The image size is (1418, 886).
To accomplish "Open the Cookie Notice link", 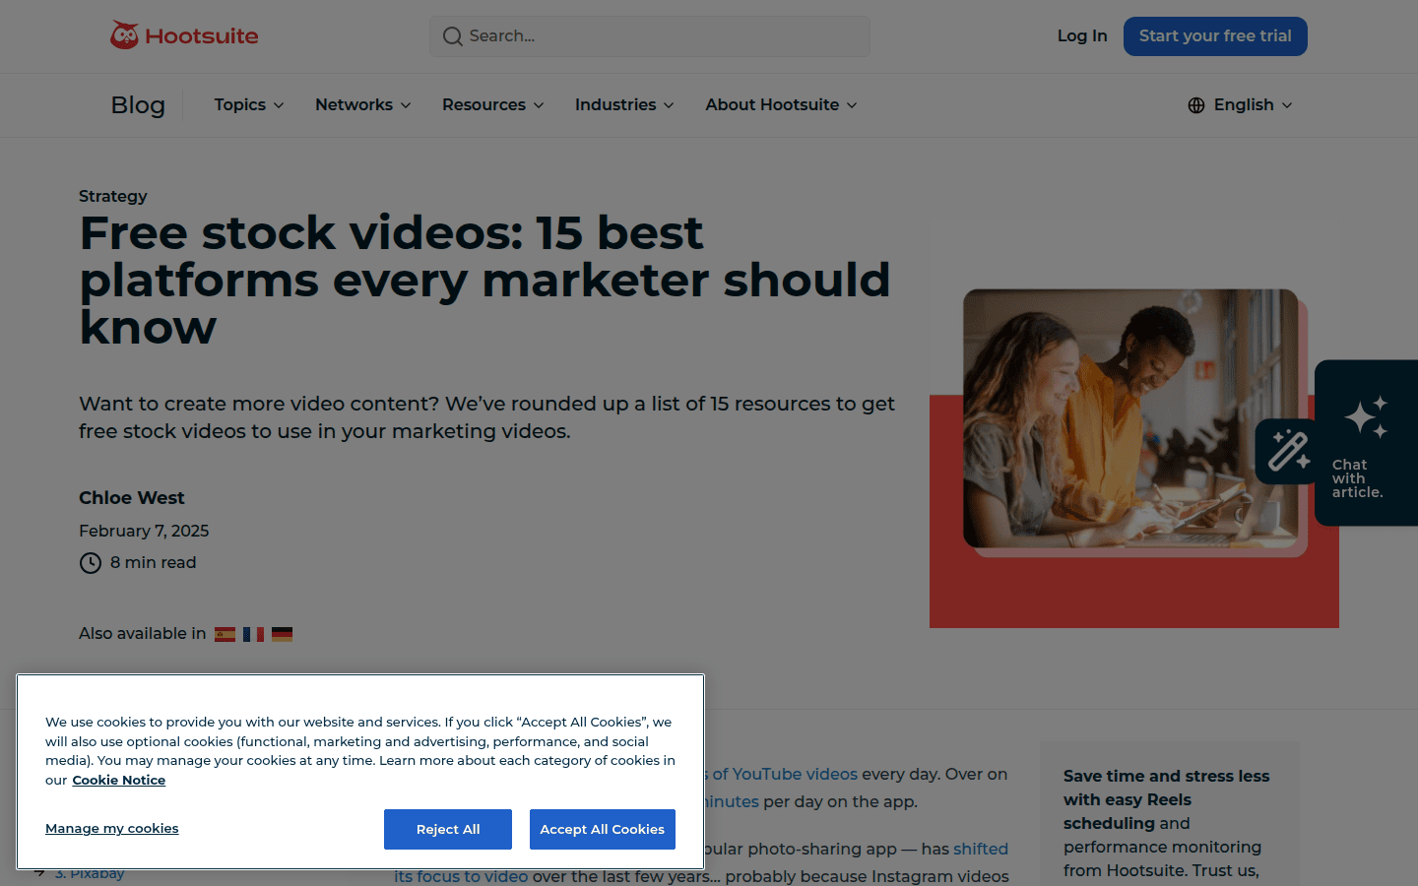I will (119, 781).
